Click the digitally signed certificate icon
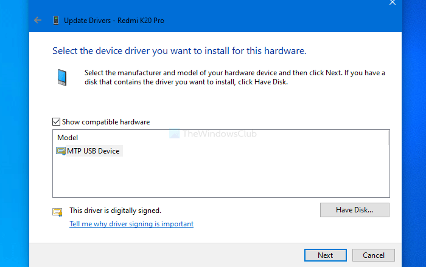 point(58,212)
